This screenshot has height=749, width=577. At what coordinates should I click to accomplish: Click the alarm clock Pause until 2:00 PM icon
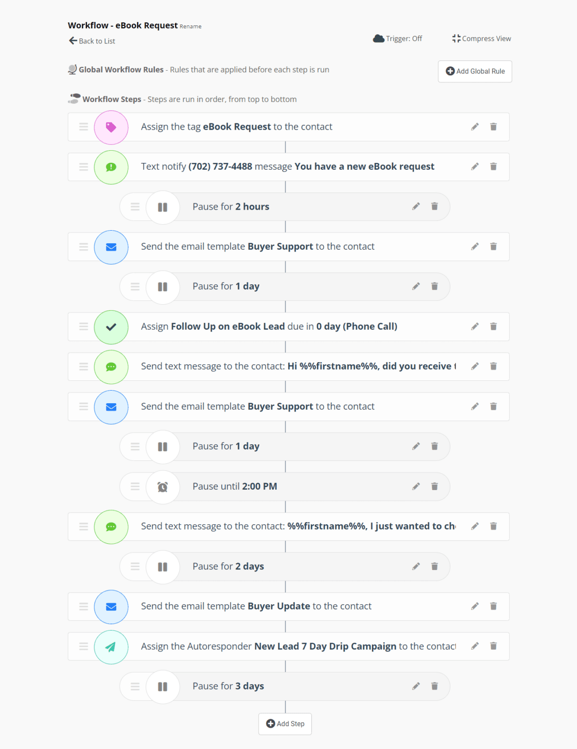[163, 487]
